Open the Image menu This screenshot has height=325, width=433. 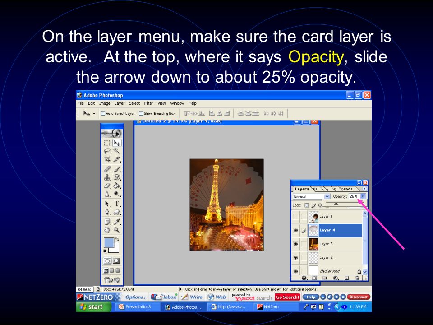click(x=105, y=103)
